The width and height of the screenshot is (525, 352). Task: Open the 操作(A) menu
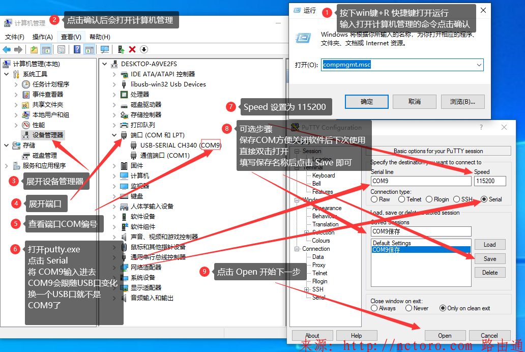(43, 37)
